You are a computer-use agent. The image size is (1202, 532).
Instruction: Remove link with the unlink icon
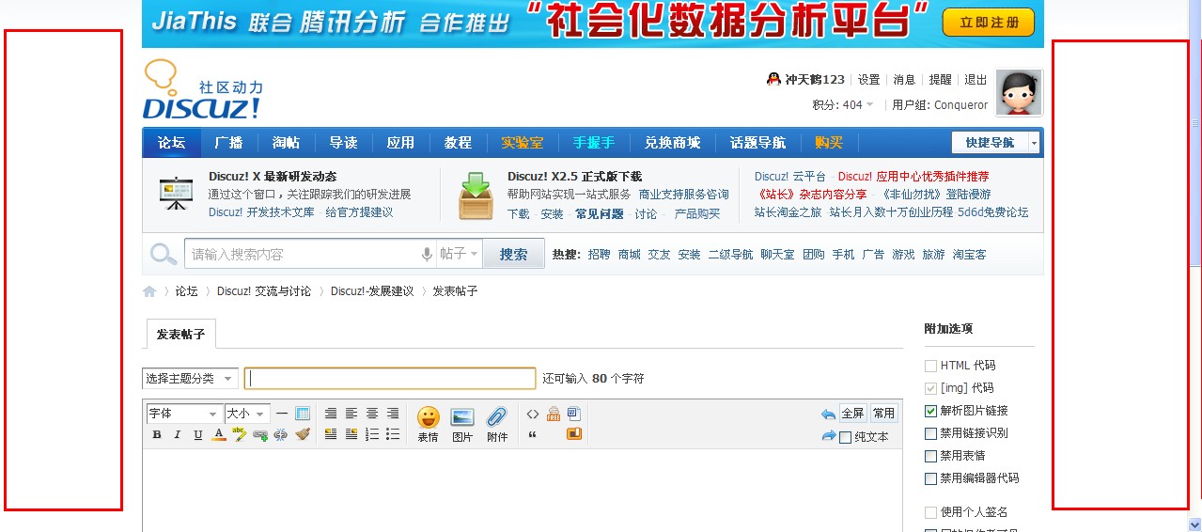280,434
